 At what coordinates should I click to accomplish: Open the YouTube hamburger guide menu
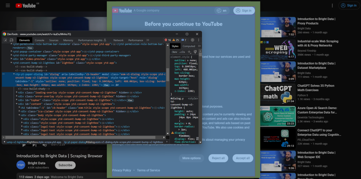point(8,6)
